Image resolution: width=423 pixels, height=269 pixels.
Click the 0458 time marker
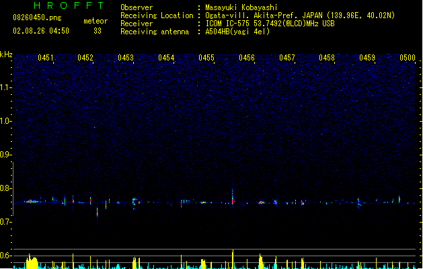pos(327,58)
